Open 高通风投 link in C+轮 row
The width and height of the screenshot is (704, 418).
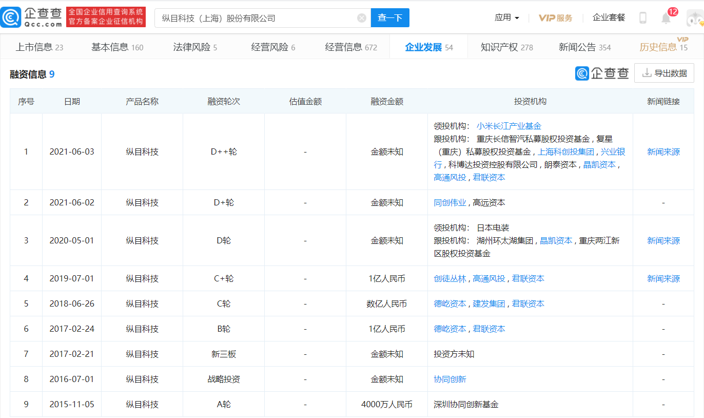click(489, 278)
